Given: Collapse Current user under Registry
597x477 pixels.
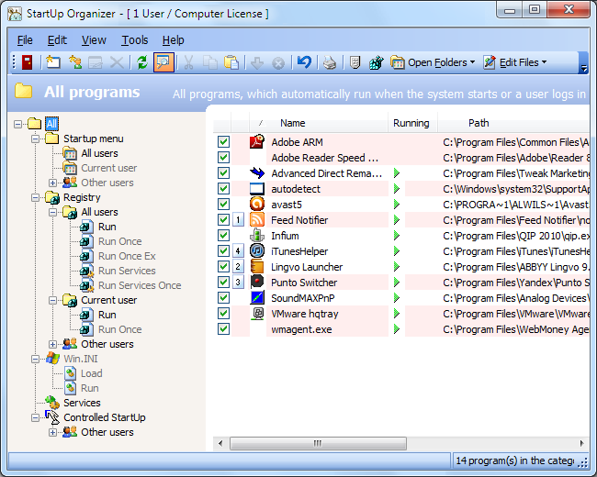Looking at the screenshot, I should point(53,301).
